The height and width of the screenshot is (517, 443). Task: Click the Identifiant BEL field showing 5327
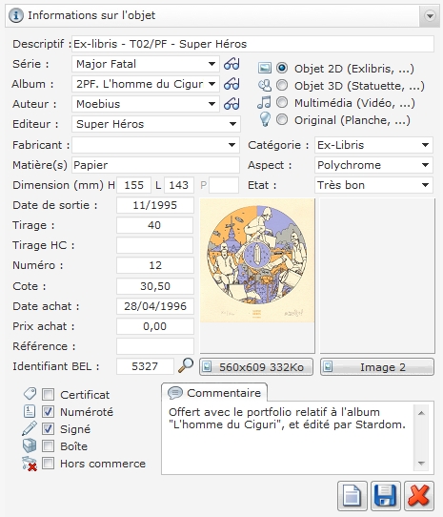pos(145,366)
